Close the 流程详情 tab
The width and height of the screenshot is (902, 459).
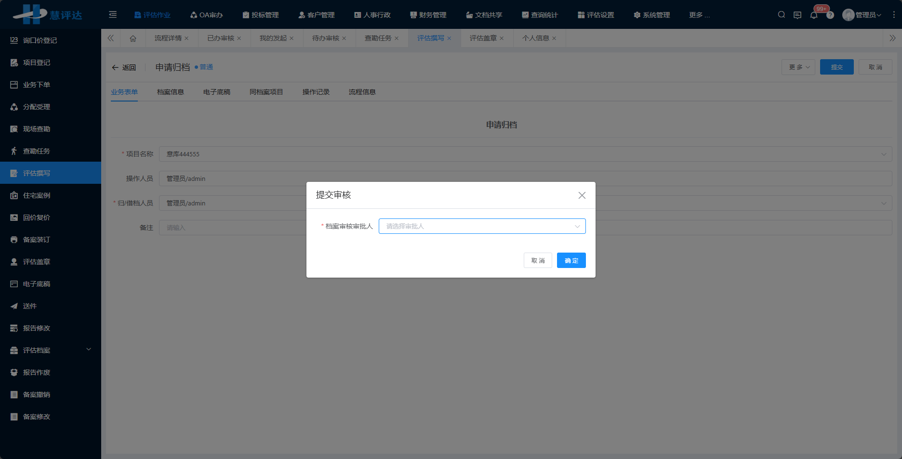pyautogui.click(x=186, y=38)
